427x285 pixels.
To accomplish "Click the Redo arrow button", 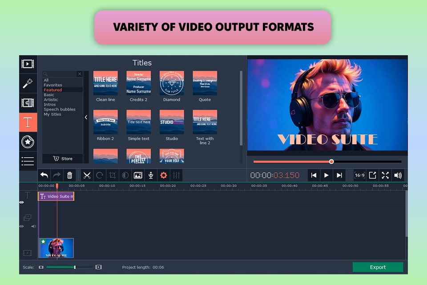I will [56, 175].
